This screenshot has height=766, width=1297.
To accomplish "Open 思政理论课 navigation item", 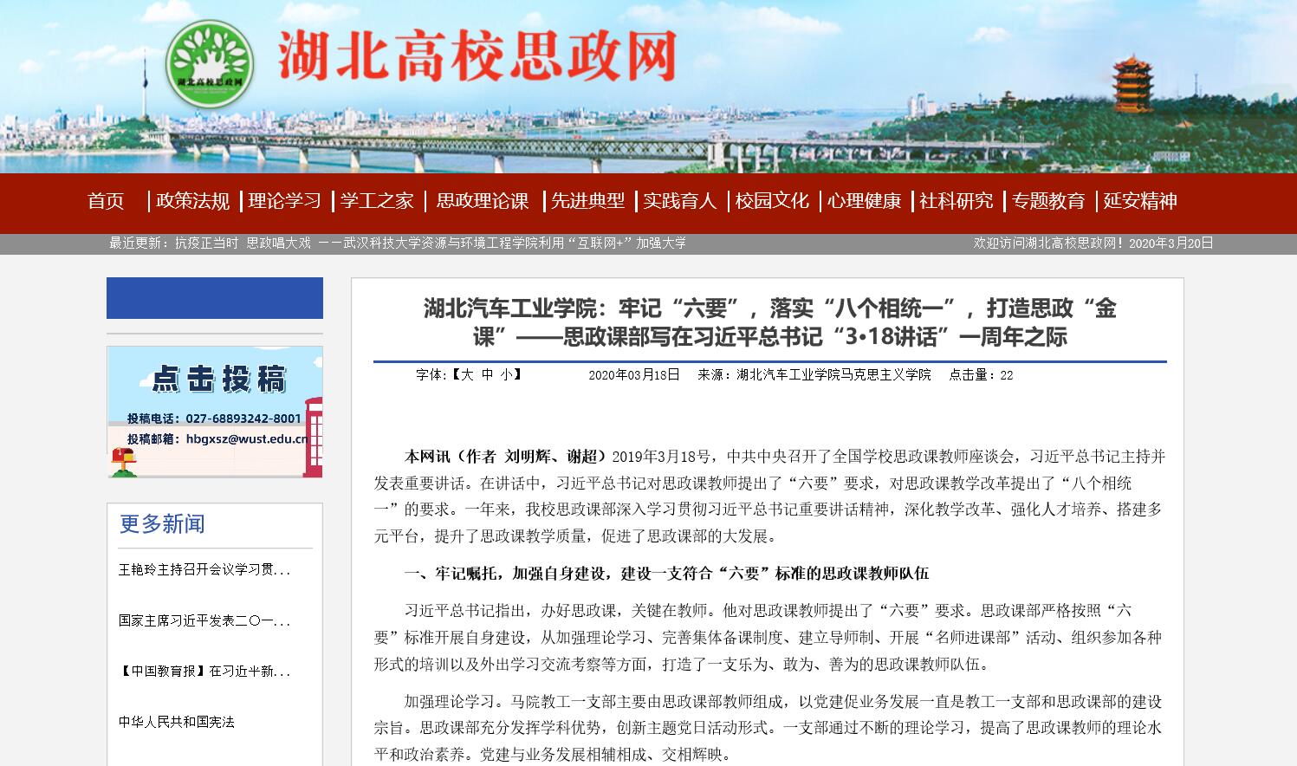I will pos(483,201).
